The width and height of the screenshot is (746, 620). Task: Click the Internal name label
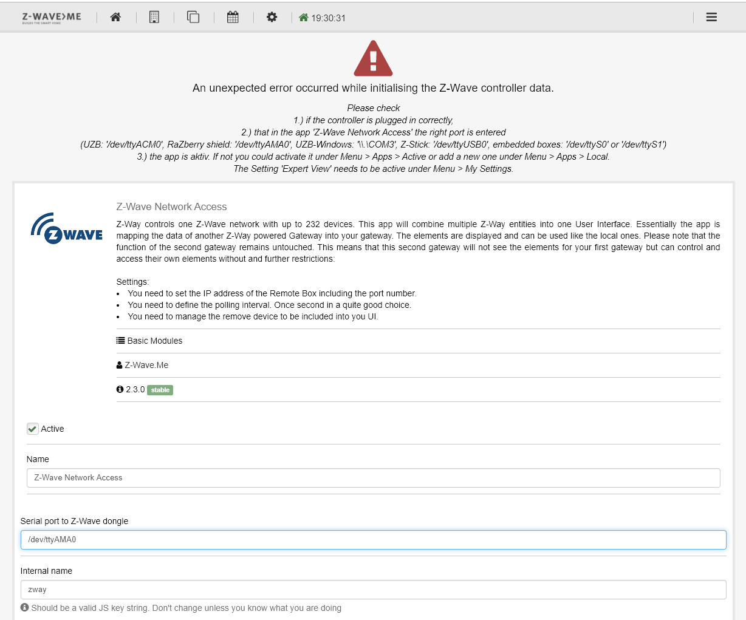(46, 571)
